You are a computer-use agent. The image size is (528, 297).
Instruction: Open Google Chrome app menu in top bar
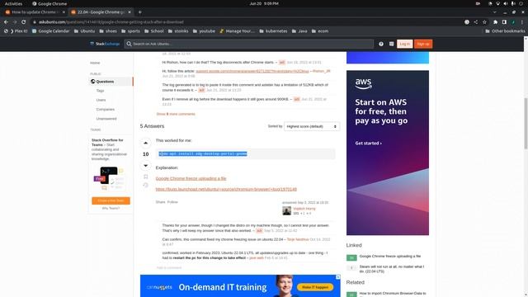49,3
